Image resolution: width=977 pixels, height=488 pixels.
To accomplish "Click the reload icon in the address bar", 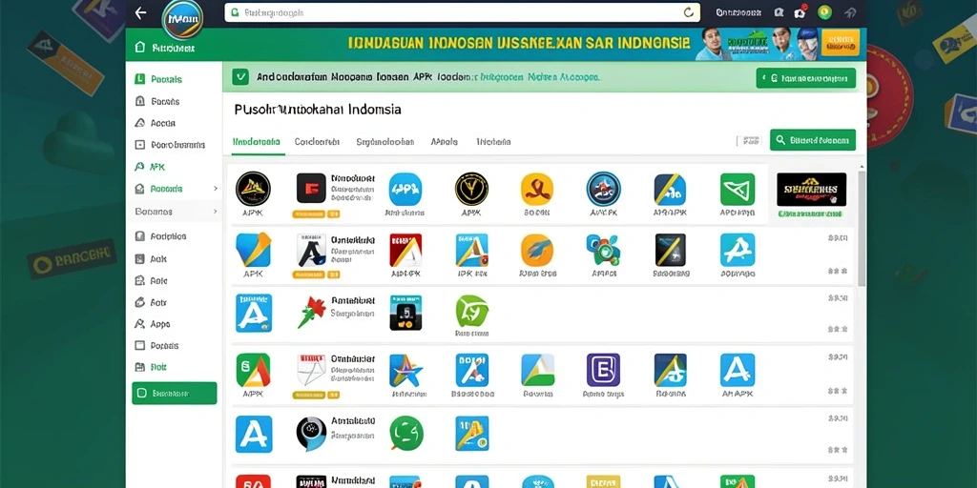I will click(x=689, y=12).
